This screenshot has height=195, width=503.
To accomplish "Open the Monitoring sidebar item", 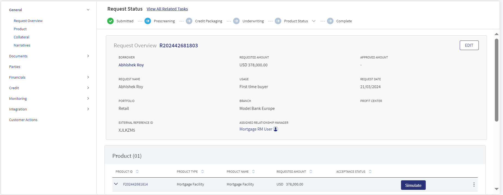I will coord(18,98).
